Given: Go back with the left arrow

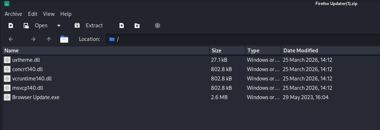Looking at the screenshot, I should coord(11,39).
